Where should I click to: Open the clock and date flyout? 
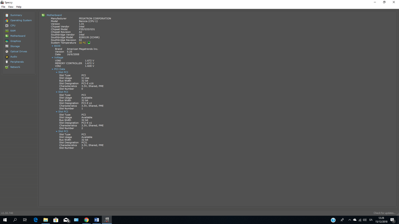click(x=381, y=220)
